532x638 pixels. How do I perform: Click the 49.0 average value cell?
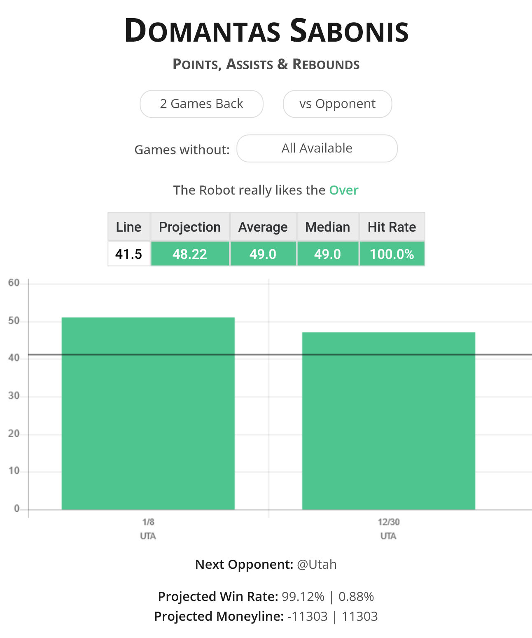point(263,254)
